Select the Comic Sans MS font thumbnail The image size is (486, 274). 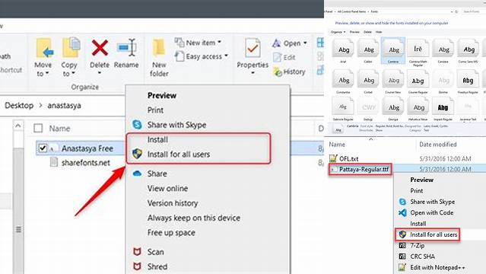469,52
